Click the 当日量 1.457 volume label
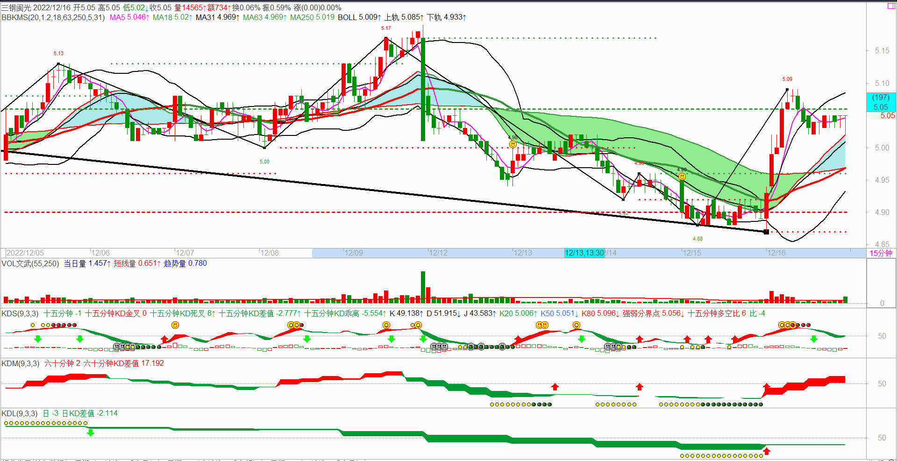 tap(87, 263)
